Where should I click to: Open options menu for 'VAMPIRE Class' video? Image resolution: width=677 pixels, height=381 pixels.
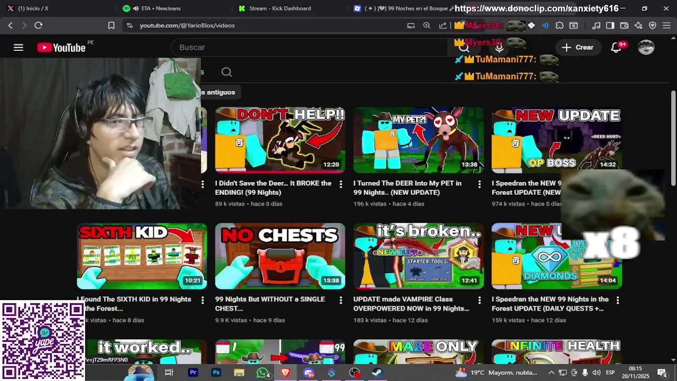click(479, 300)
